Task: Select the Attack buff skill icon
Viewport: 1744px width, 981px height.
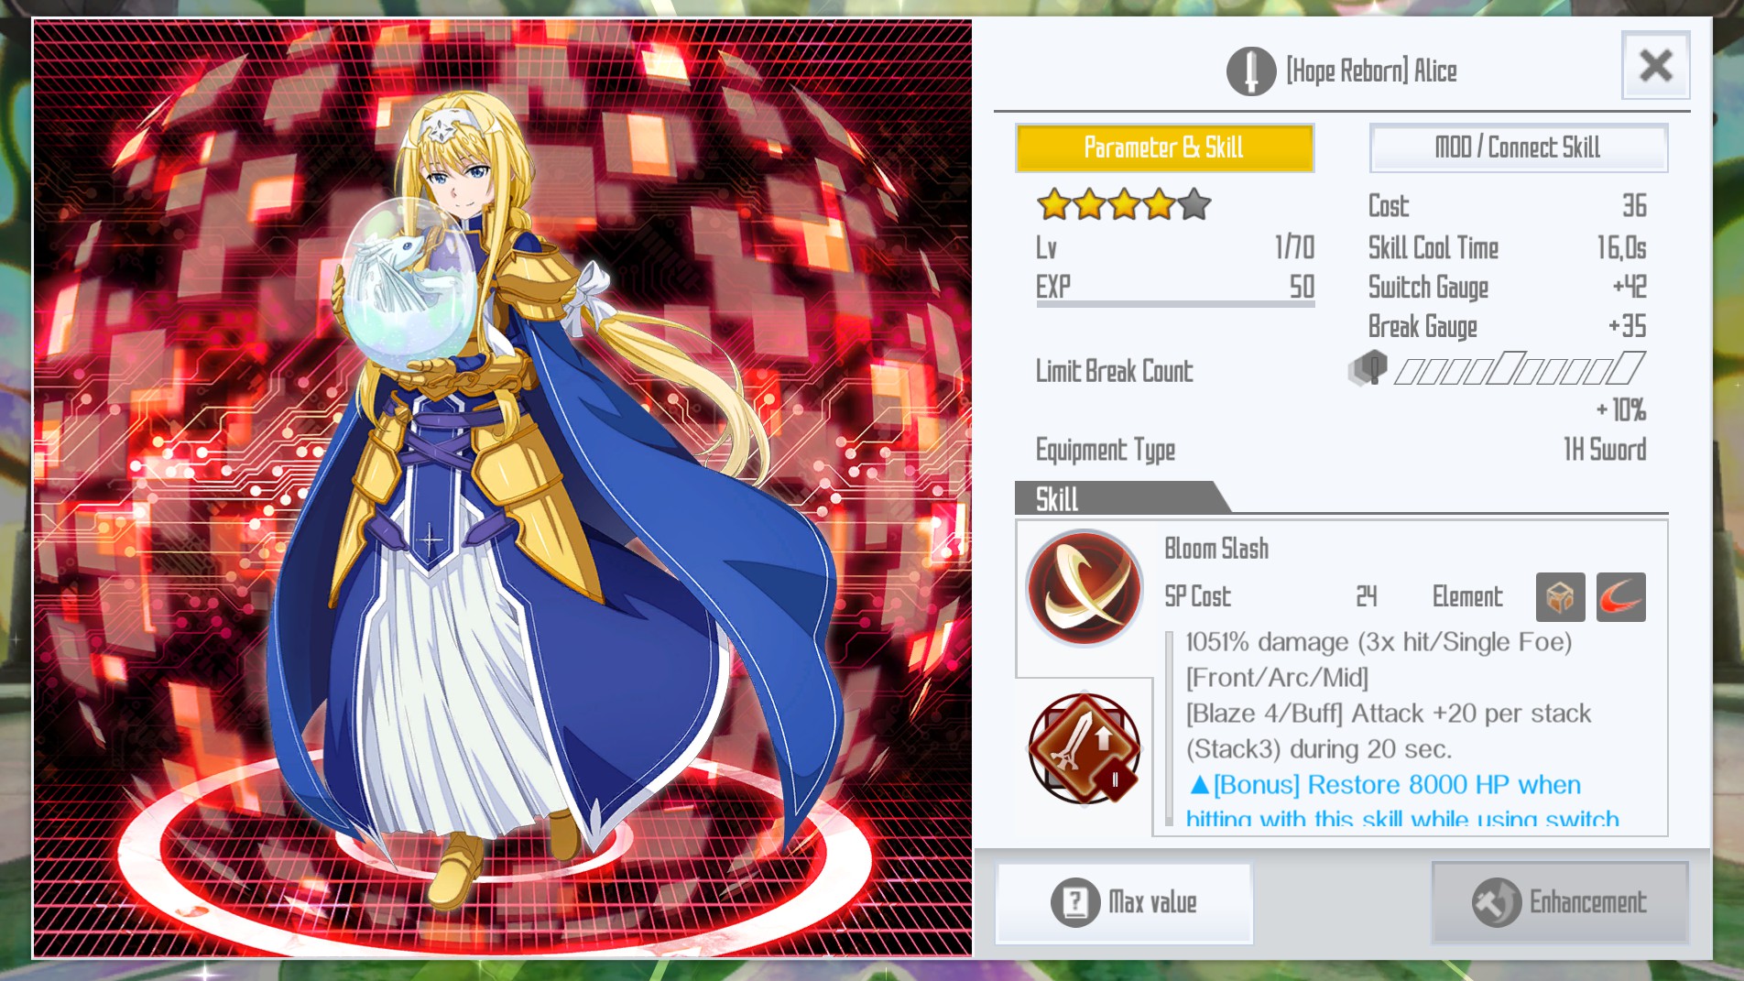Action: click(1085, 748)
